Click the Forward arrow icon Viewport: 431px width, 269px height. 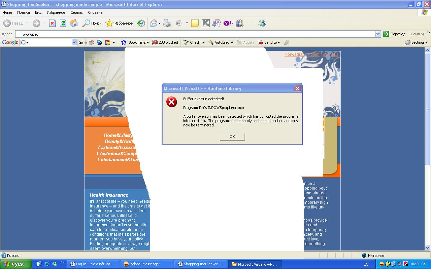click(36, 23)
